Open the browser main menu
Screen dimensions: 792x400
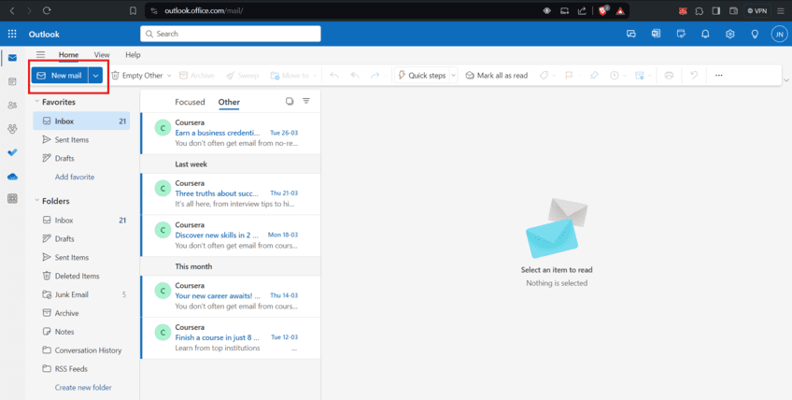tap(781, 10)
